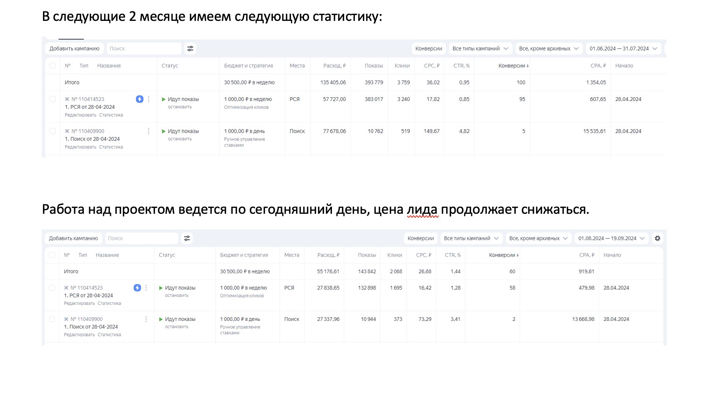The image size is (701, 400).
Task: Sort by Конверсии column in top table
Action: click(513, 66)
